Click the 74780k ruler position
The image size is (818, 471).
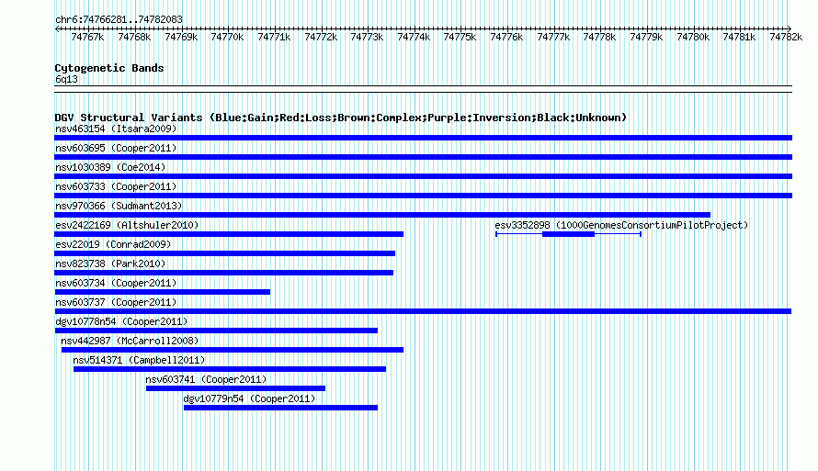click(693, 37)
